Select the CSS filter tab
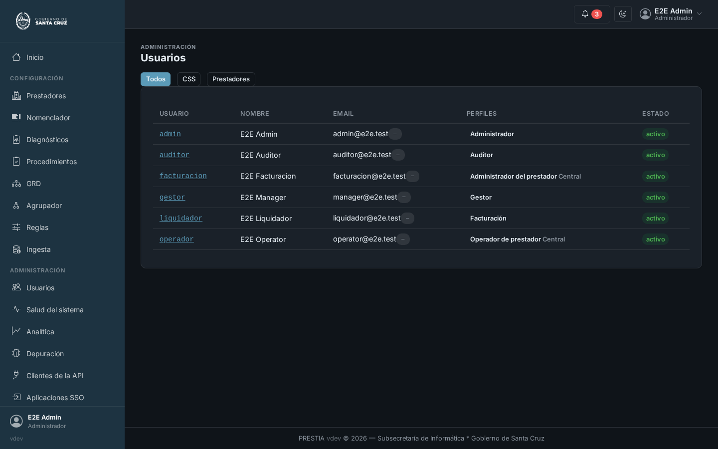Image resolution: width=718 pixels, height=449 pixels. click(x=189, y=79)
